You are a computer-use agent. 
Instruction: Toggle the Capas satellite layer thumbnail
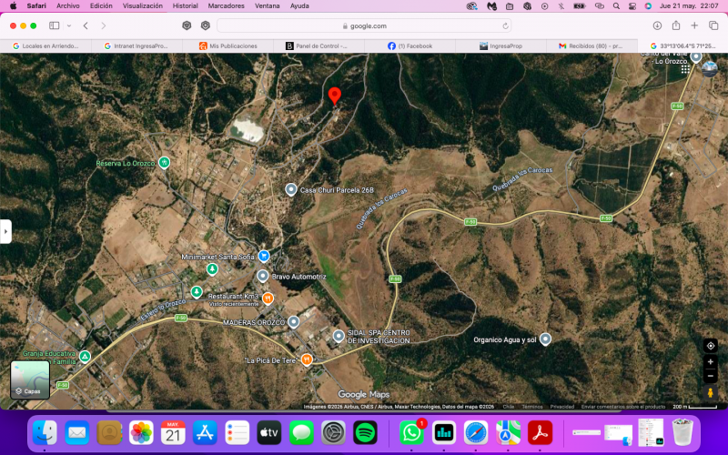click(x=30, y=379)
